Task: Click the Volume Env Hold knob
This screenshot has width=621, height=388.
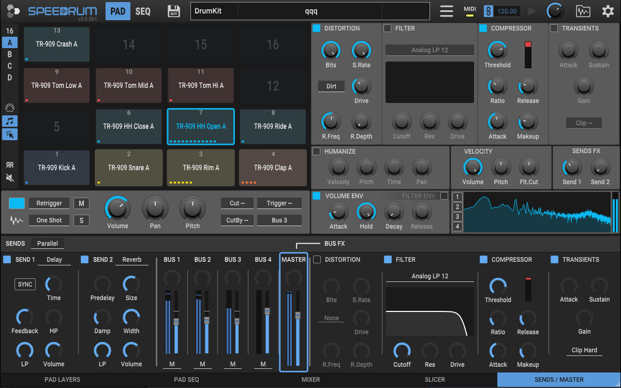Action: tap(366, 212)
